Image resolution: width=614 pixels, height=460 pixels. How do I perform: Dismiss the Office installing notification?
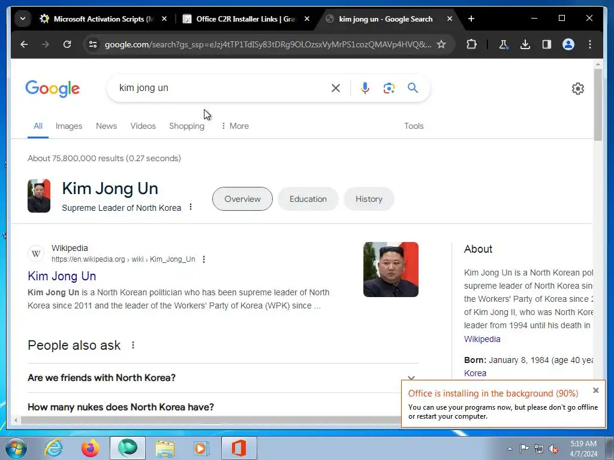tap(595, 391)
